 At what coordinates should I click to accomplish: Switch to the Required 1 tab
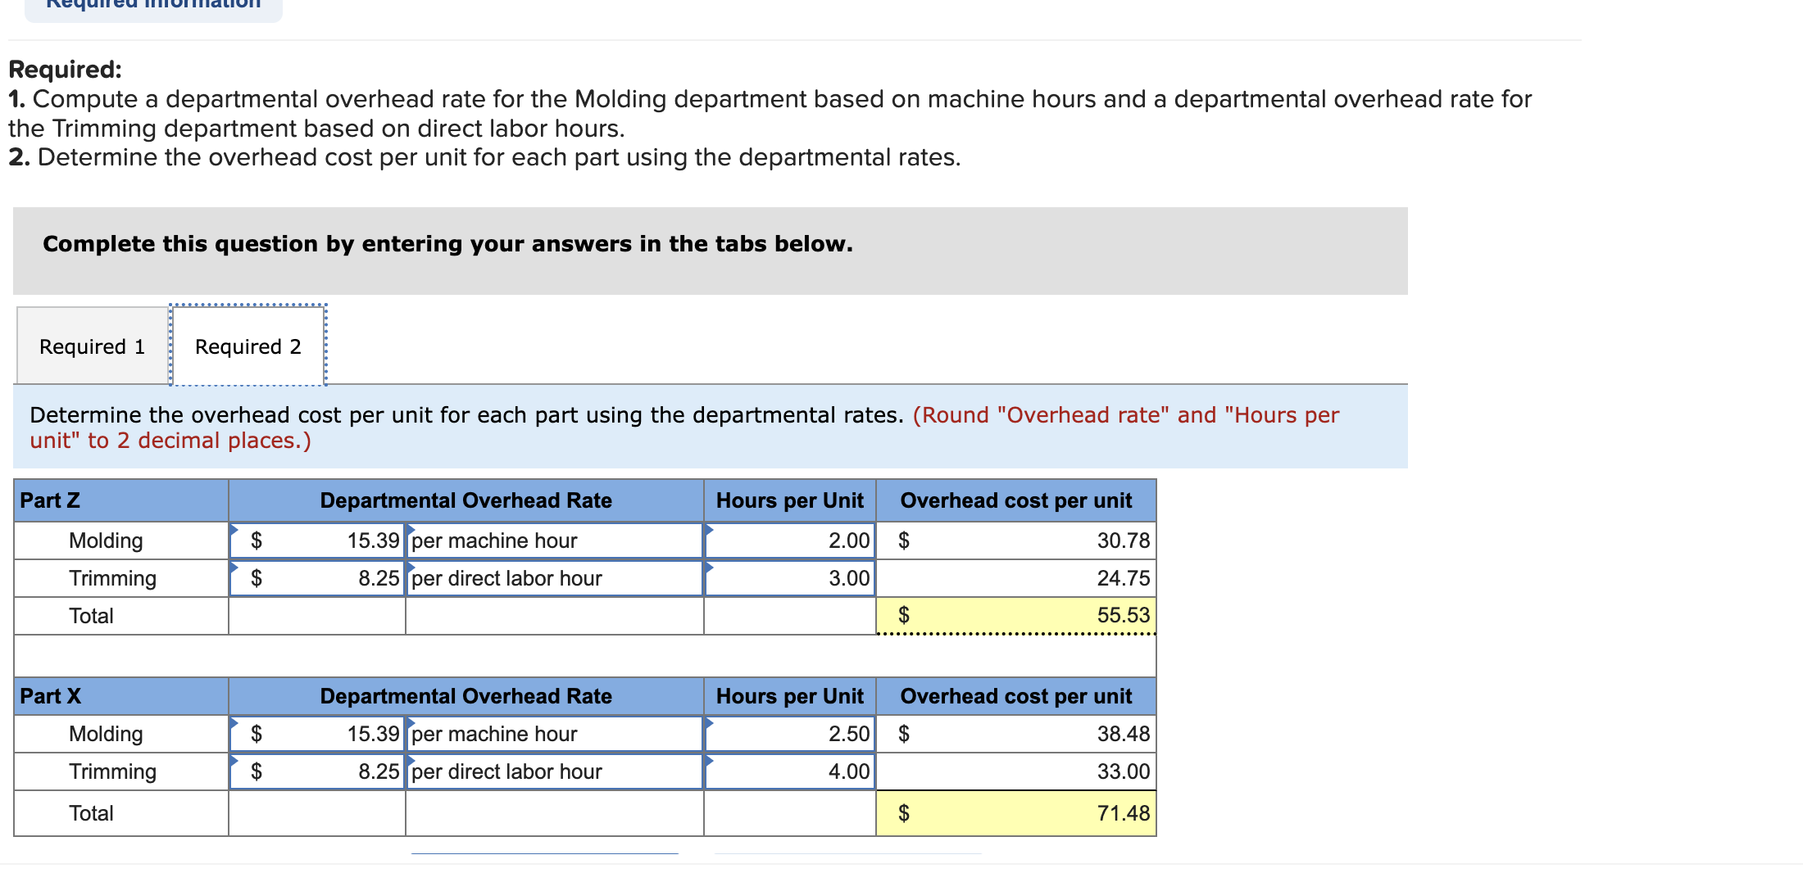coord(90,346)
